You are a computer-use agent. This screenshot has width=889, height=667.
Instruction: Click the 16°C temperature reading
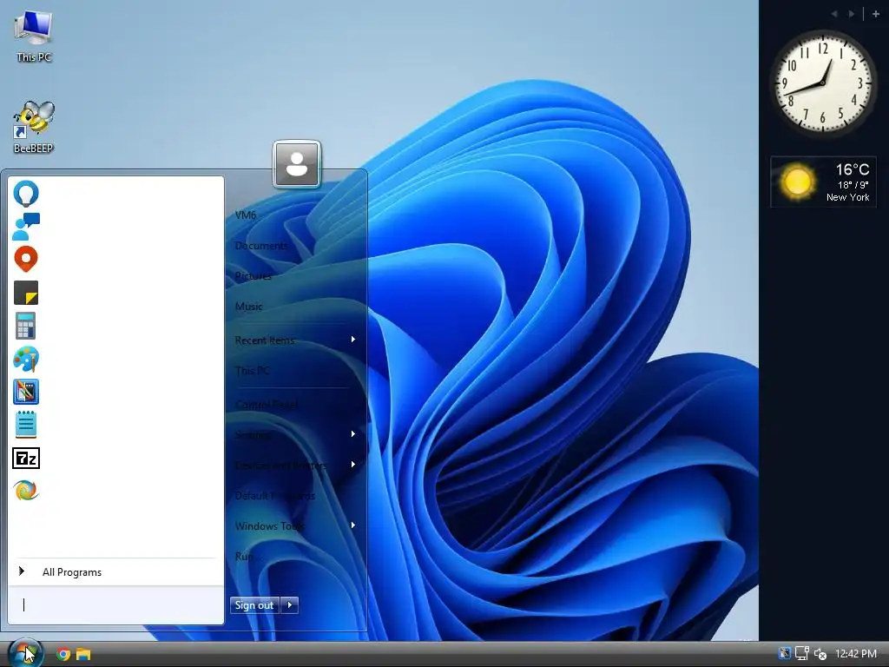(x=853, y=169)
